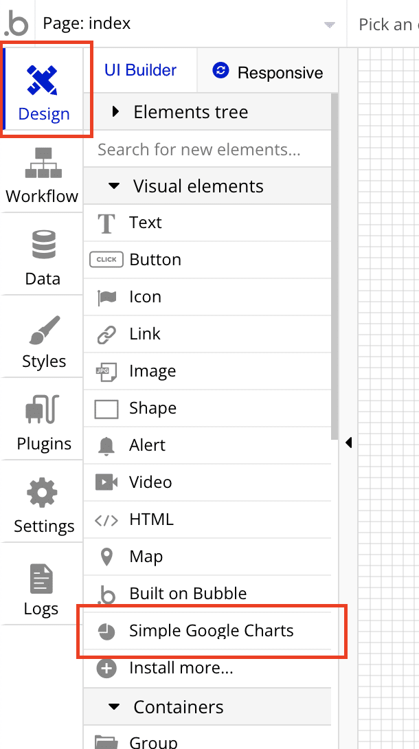
Task: Select the Text element
Action: pos(207,223)
